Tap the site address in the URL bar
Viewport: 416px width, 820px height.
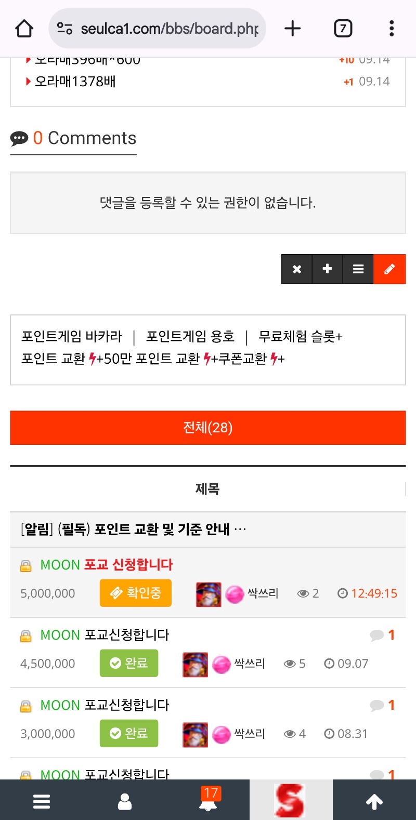(x=170, y=29)
